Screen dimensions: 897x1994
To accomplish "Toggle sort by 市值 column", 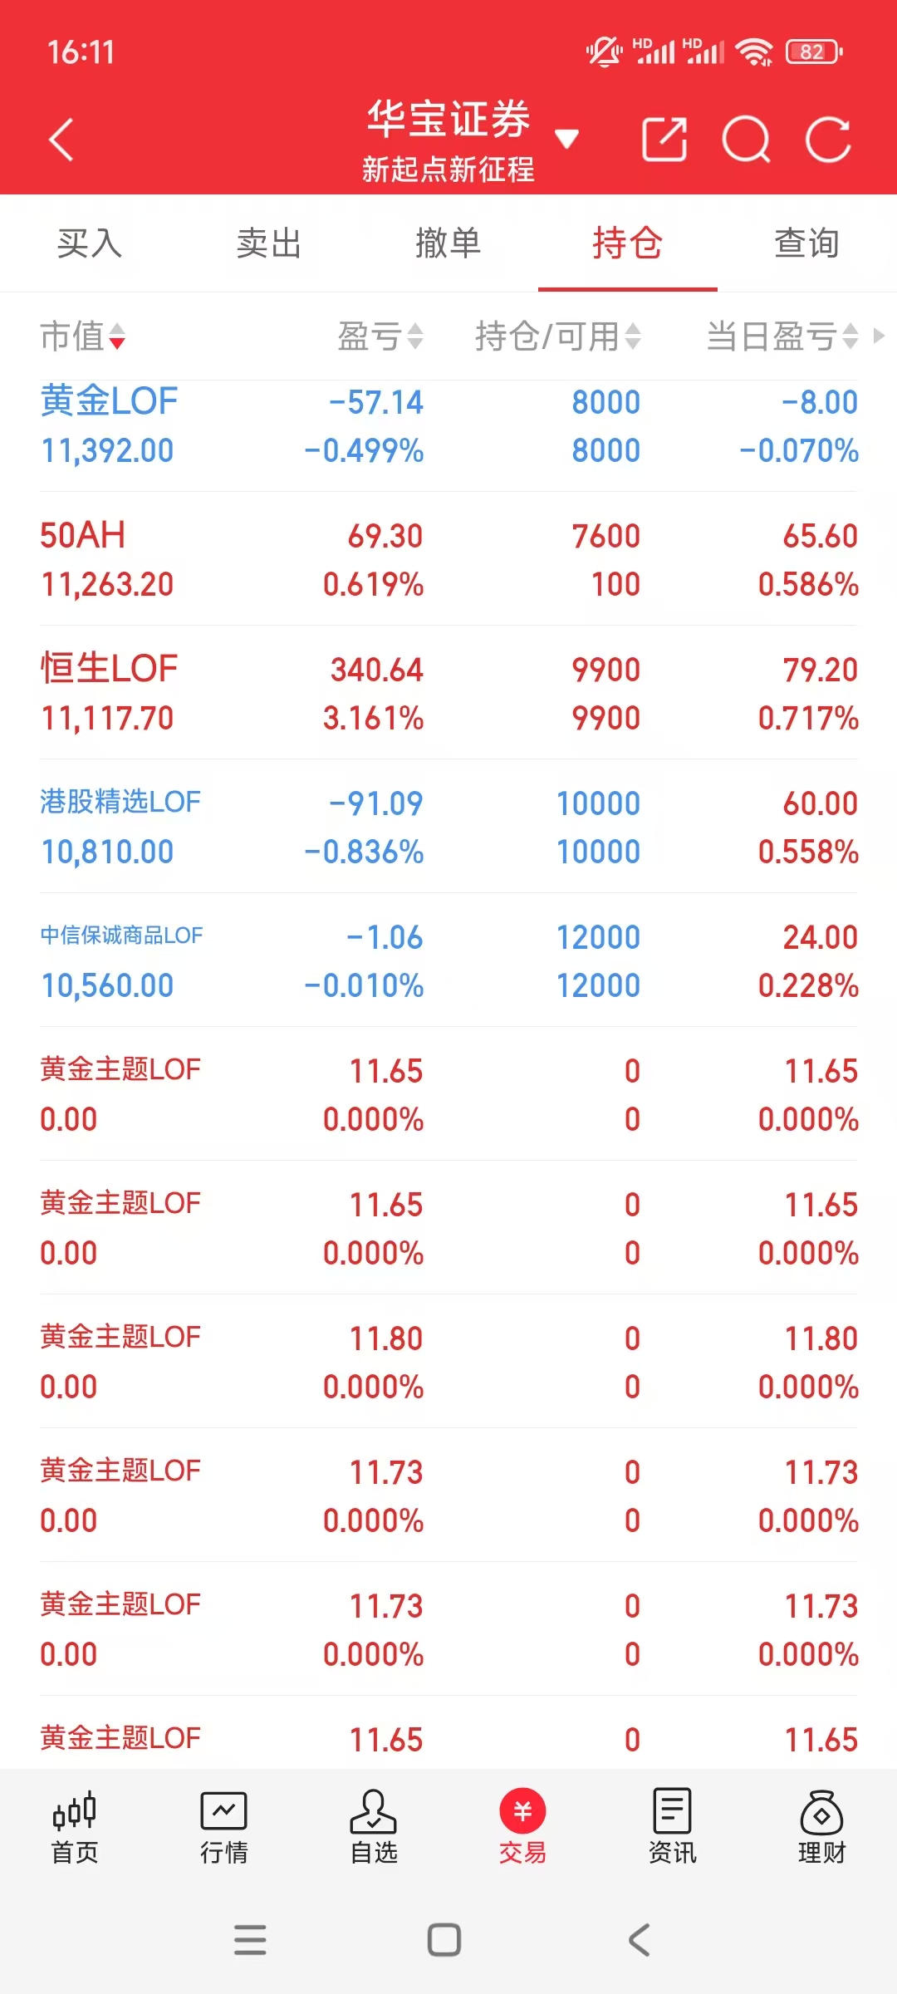I will pos(83,336).
